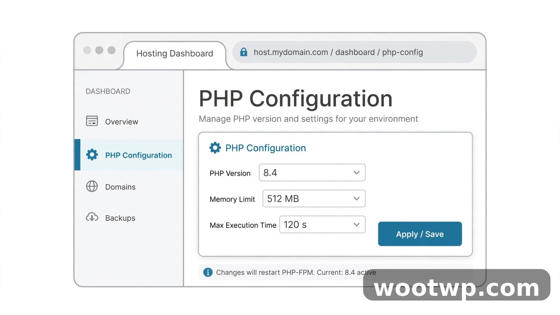Click the padlock icon in address bar
Image resolution: width=560 pixels, height=315 pixels.
click(x=244, y=52)
